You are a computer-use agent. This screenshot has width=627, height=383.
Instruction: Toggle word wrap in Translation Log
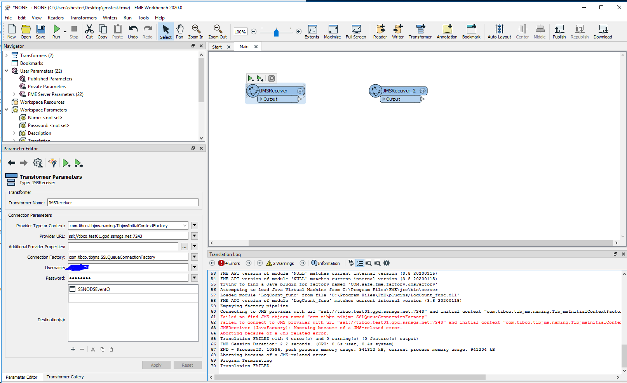click(351, 263)
